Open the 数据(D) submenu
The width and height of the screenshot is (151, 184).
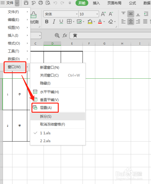click(x=15, y=59)
